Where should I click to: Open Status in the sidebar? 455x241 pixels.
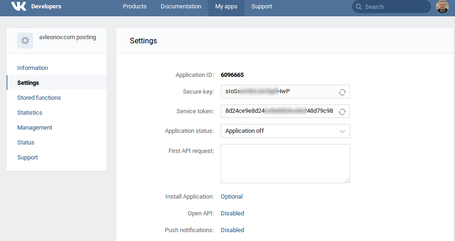[26, 143]
